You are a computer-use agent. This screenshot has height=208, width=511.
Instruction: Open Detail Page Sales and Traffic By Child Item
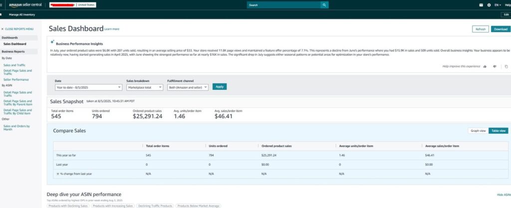point(17,112)
